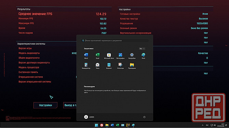This screenshot has height=128, width=229.
Task: Click the Время value 64.26
Action: click(104, 28)
